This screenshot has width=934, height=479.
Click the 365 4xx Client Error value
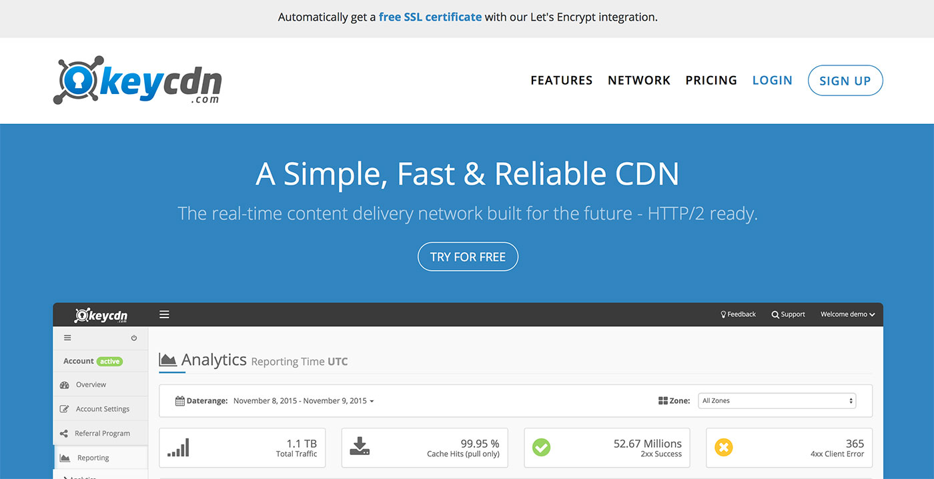855,444
